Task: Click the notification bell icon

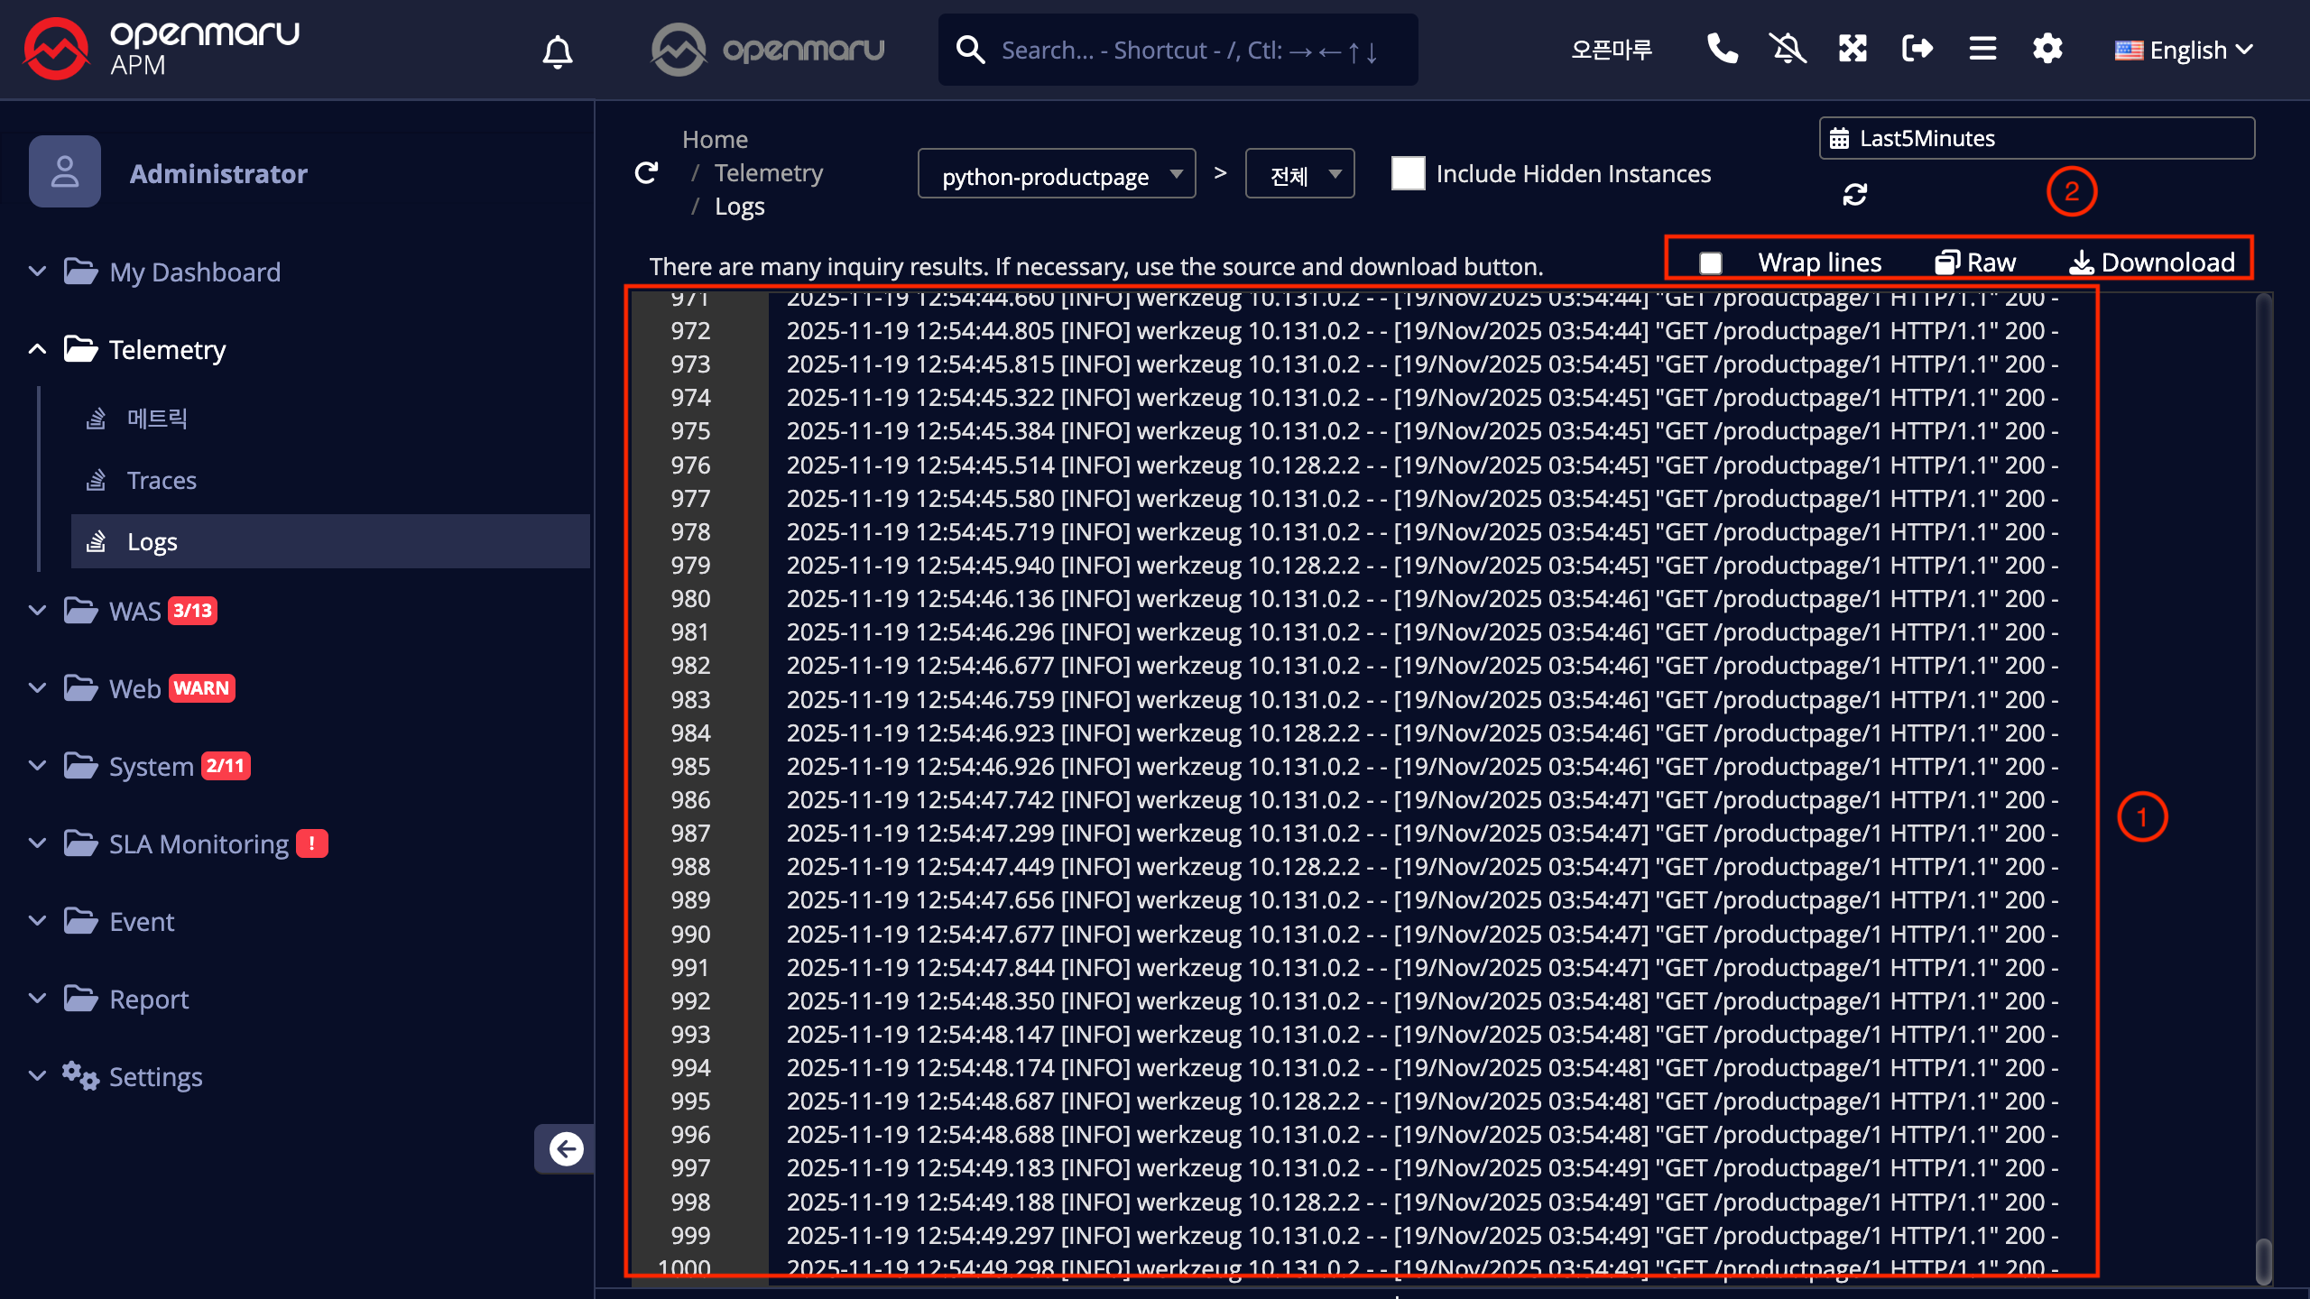Action: [557, 51]
